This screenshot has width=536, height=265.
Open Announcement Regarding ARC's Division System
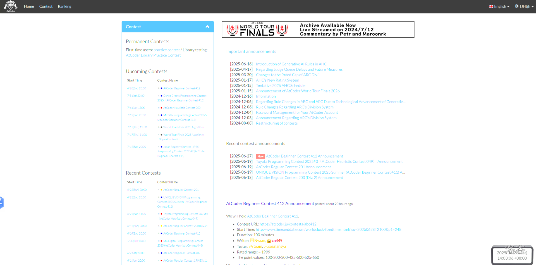296,118
